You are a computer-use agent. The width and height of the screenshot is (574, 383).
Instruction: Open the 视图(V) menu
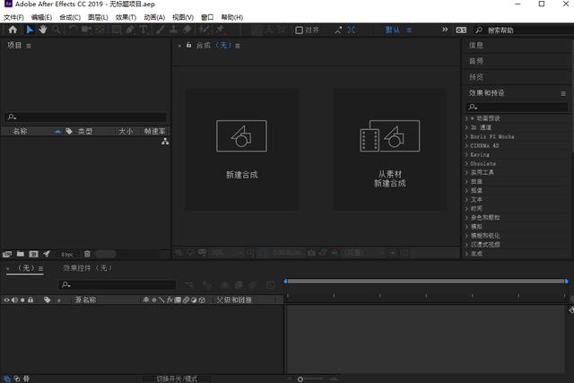tap(183, 17)
